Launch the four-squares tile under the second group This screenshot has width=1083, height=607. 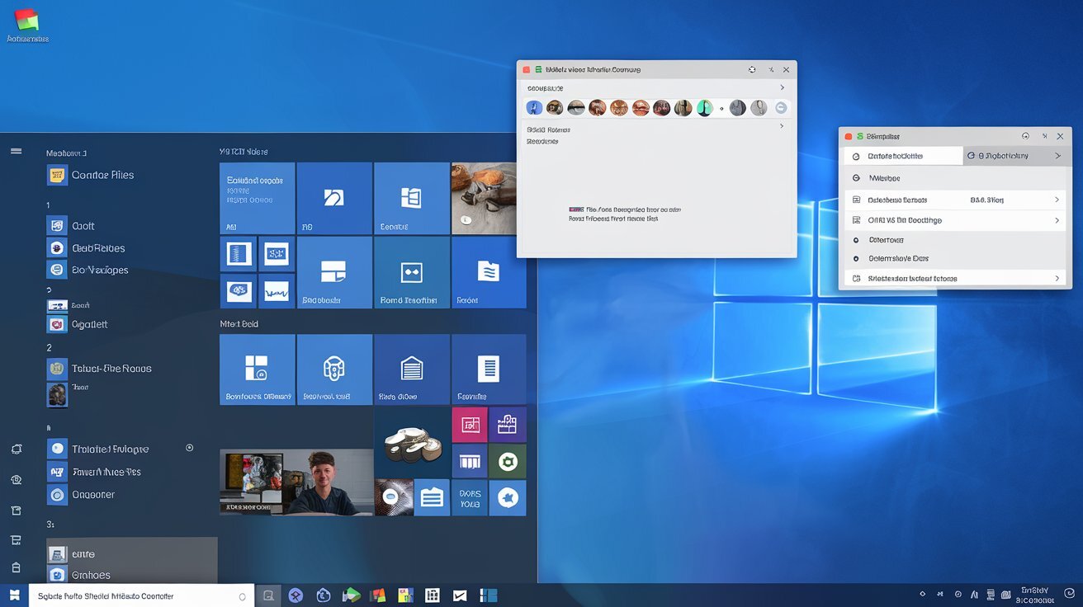click(257, 369)
